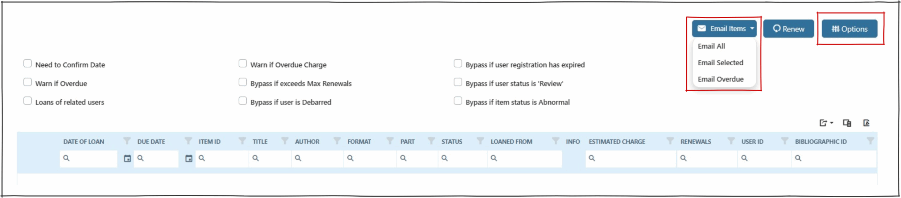The image size is (901, 198).
Task: Click the rightmost export-to-file icon above the table
Action: coord(866,123)
